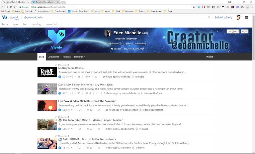
Task: Click the UNFOLLOW button
Action: (x=233, y=32)
